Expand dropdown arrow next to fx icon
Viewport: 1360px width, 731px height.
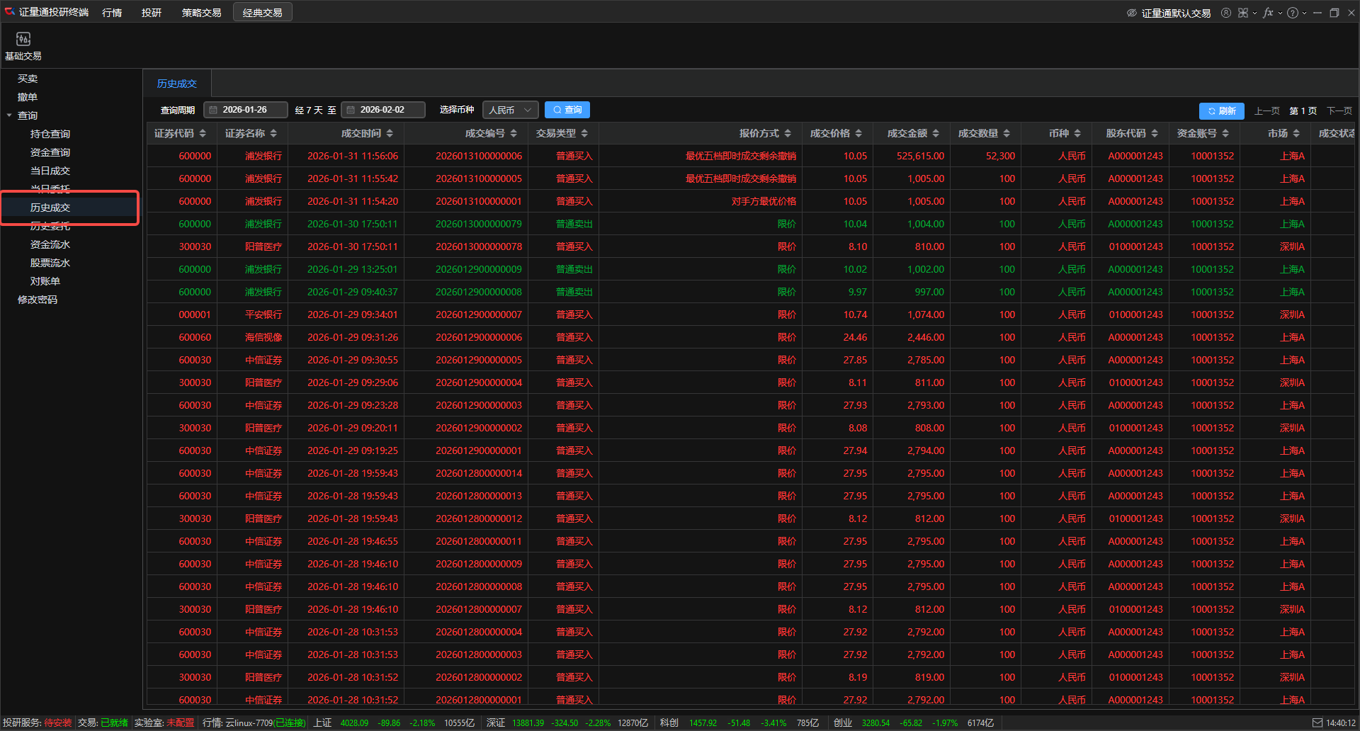click(1280, 13)
